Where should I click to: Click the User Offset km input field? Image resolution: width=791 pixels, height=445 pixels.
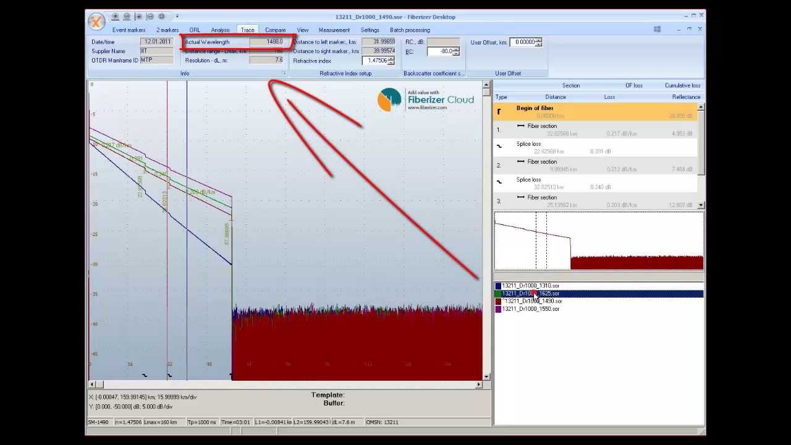(x=522, y=42)
